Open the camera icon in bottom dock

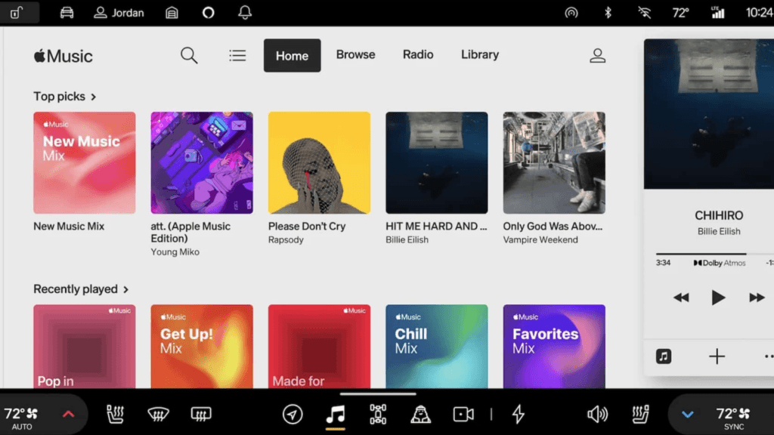[x=463, y=414]
